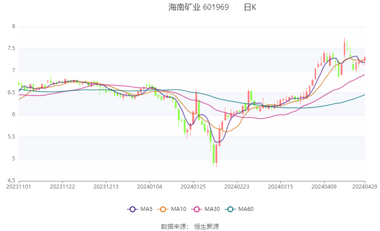Click the 20231213 date axis label
Viewport: 380px width, 231px height.
106,187
